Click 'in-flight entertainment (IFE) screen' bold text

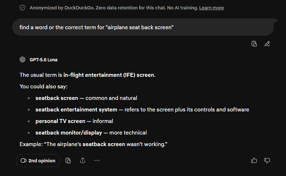coord(109,75)
